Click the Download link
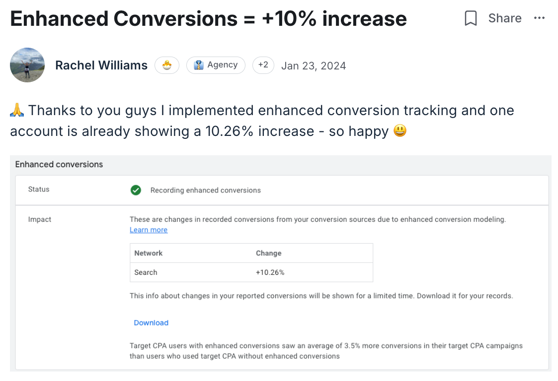This screenshot has width=558, height=381. point(151,322)
